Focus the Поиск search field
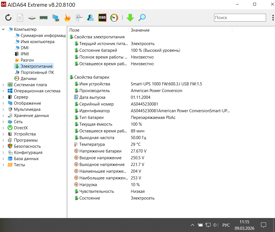The height and width of the screenshot is (232, 275). click(240, 18)
